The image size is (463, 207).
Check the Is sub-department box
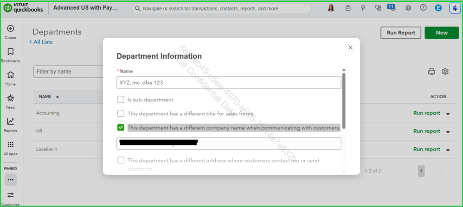121,100
